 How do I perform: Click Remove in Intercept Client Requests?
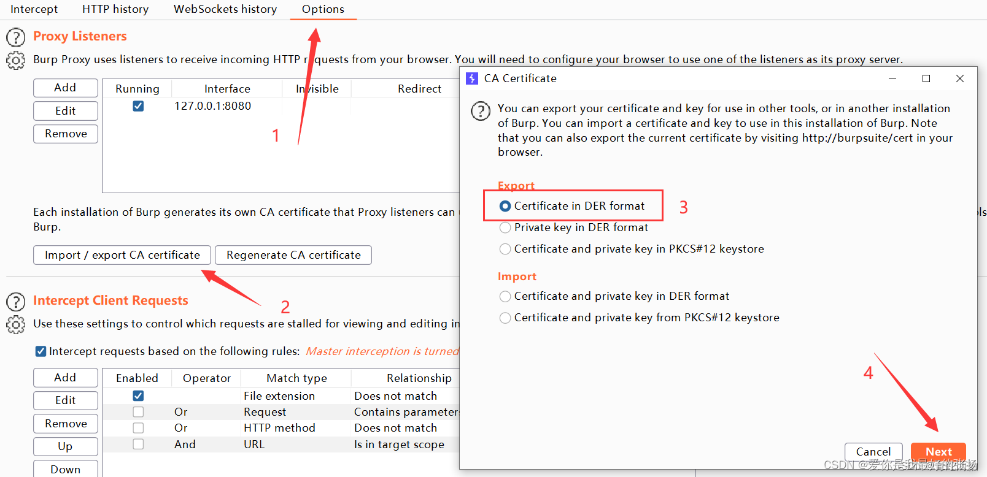pos(66,424)
